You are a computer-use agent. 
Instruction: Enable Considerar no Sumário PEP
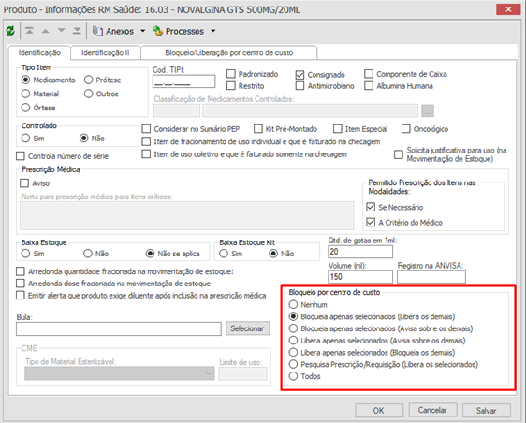(146, 129)
